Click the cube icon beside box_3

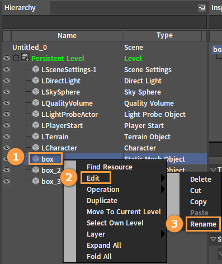click(x=36, y=181)
